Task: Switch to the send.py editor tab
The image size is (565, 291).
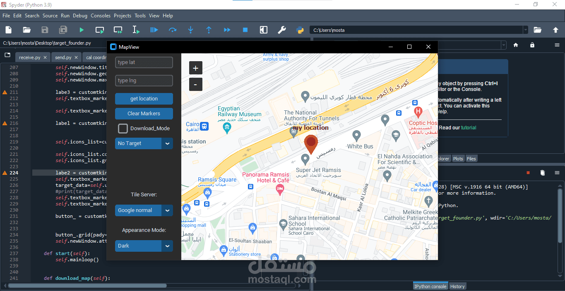Action: coord(63,57)
